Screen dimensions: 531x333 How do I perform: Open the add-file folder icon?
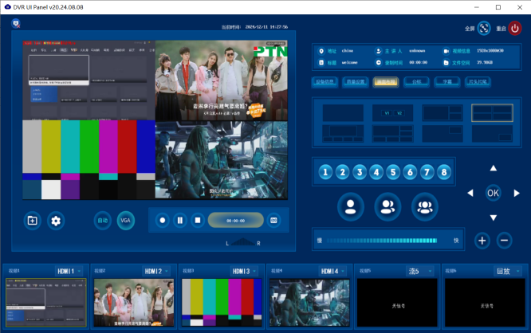(32, 221)
